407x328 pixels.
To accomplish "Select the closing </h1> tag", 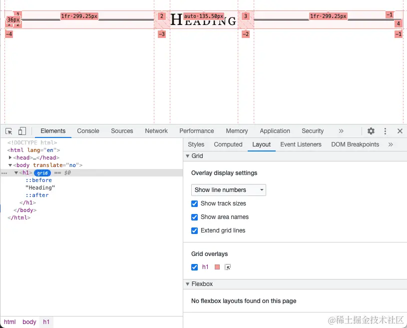I will point(27,202).
